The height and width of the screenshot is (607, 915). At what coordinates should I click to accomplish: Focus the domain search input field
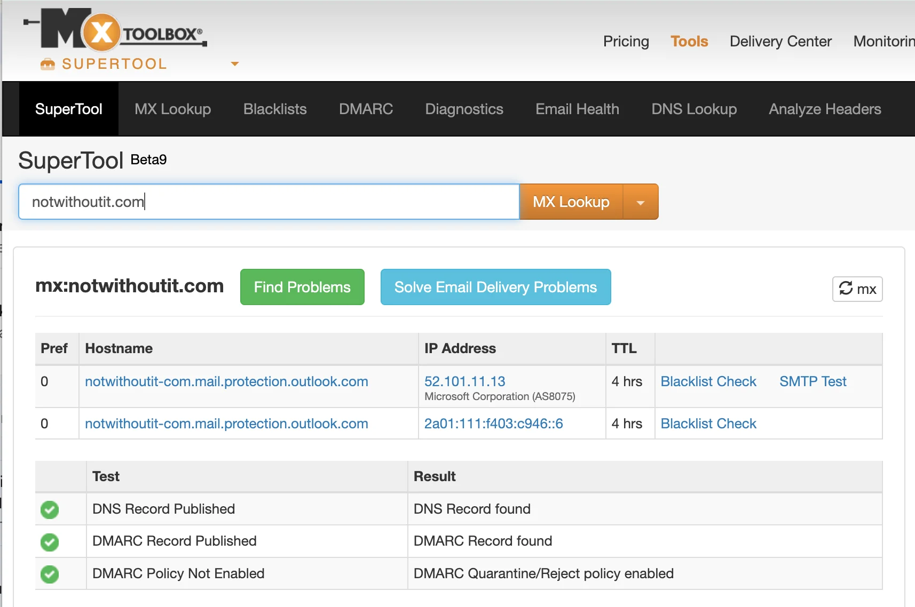269,202
